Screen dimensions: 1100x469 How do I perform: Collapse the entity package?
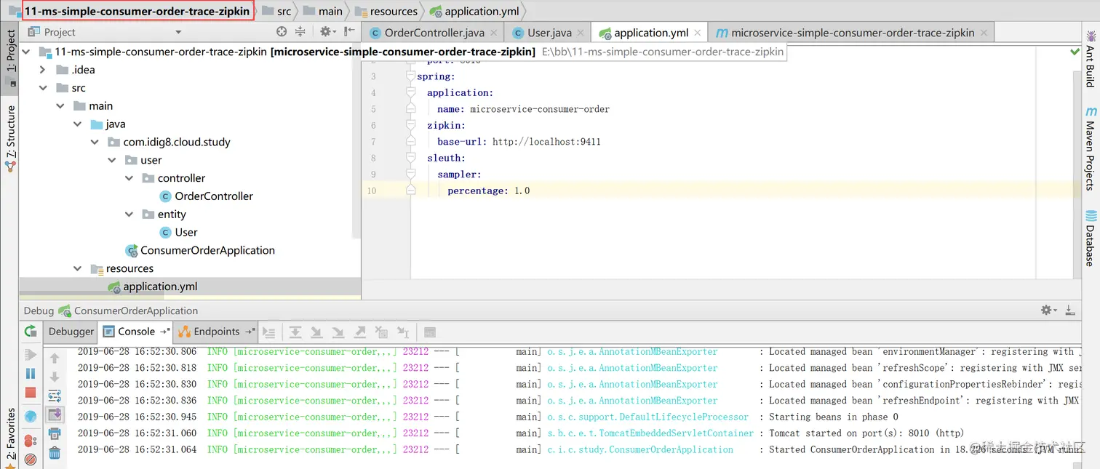(129, 215)
